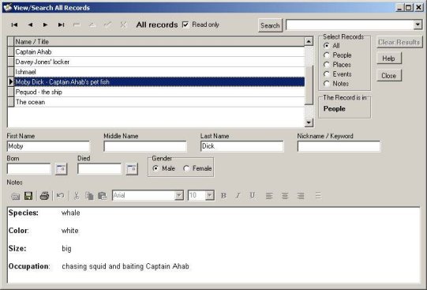The width and height of the screenshot is (427, 290).
Task: Align notes text right
Action: pos(301,196)
